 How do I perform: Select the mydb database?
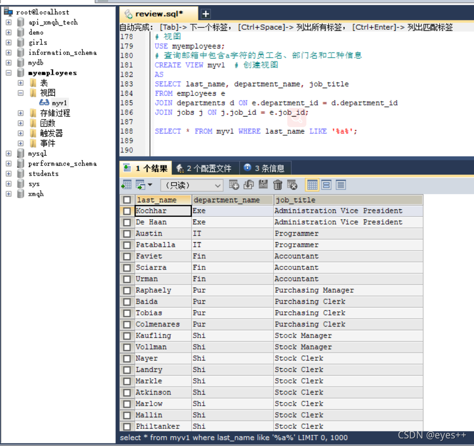pos(36,63)
